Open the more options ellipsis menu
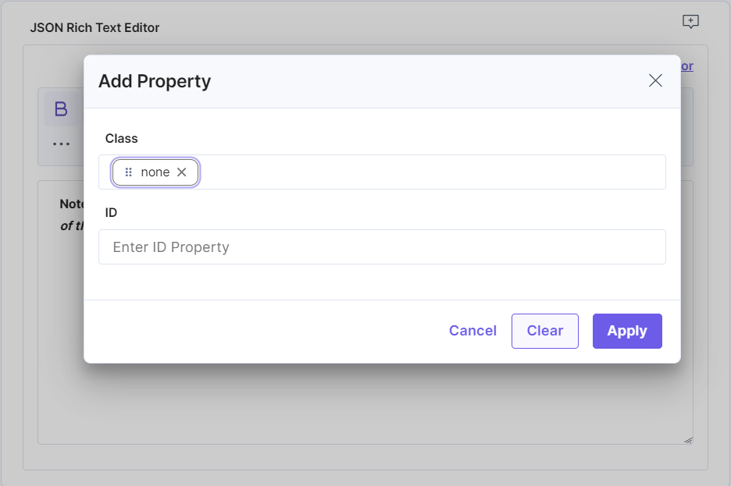This screenshot has width=731, height=486. 61,144
